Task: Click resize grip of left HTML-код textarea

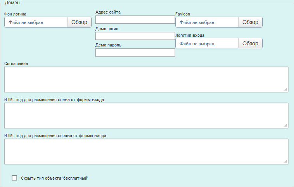Action: (x=285, y=125)
